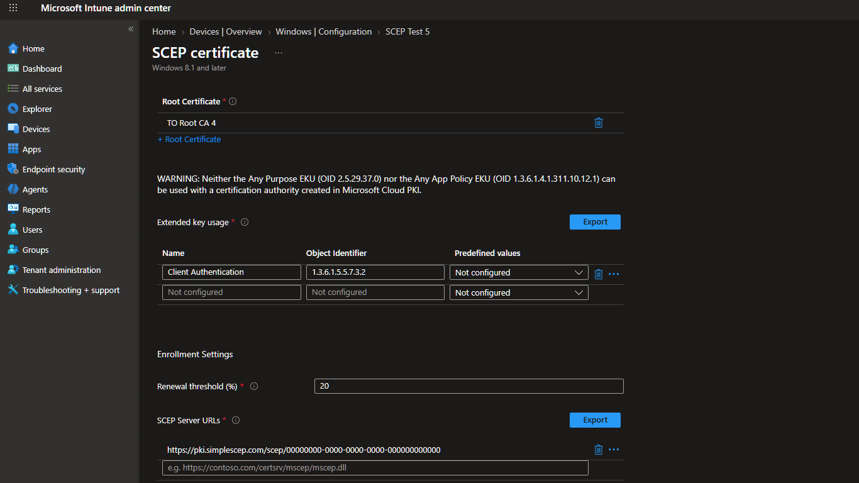
Task: Go to Devices | Overview breadcrumb
Action: [226, 31]
